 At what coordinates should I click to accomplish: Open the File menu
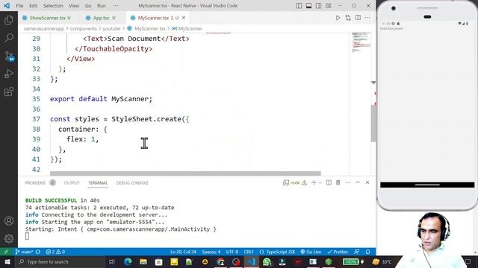coord(19,6)
